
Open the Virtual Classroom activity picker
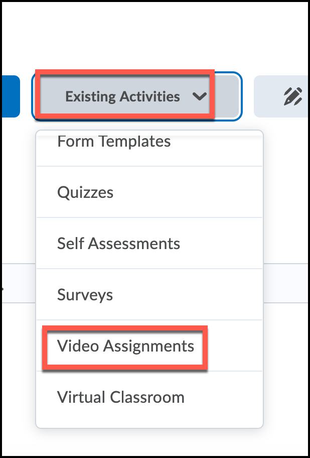click(x=121, y=397)
